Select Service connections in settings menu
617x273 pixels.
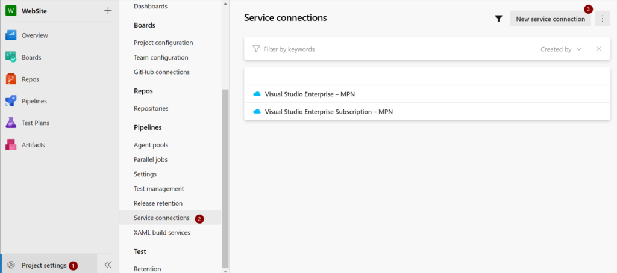pos(161,218)
